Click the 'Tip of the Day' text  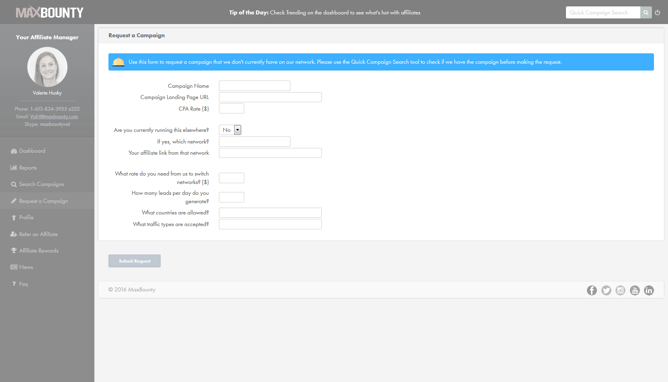[249, 12]
